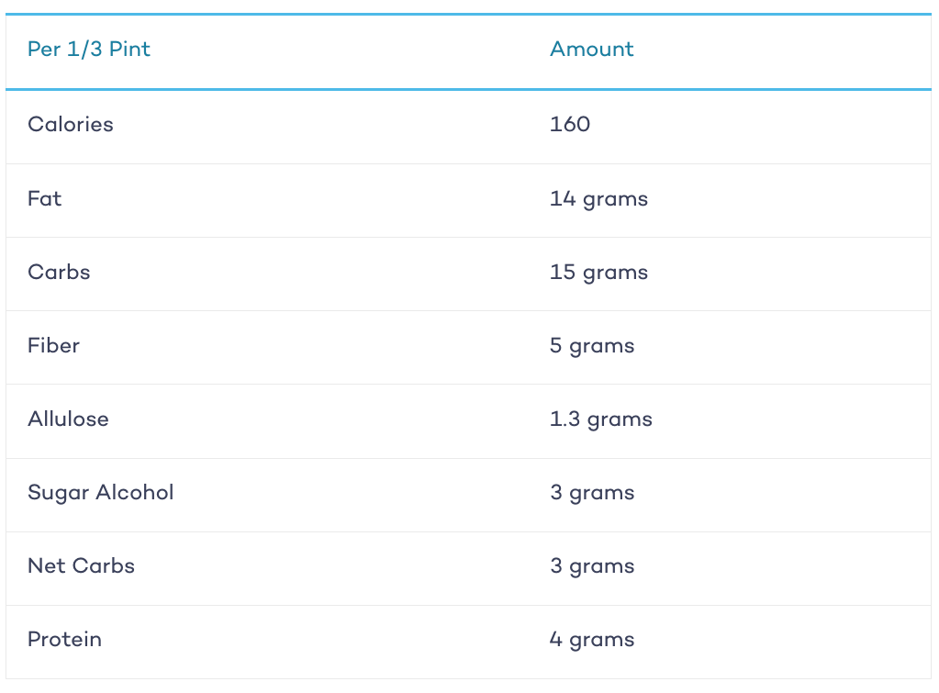Select the Calories row label
Image resolution: width=939 pixels, height=693 pixels.
(70, 124)
